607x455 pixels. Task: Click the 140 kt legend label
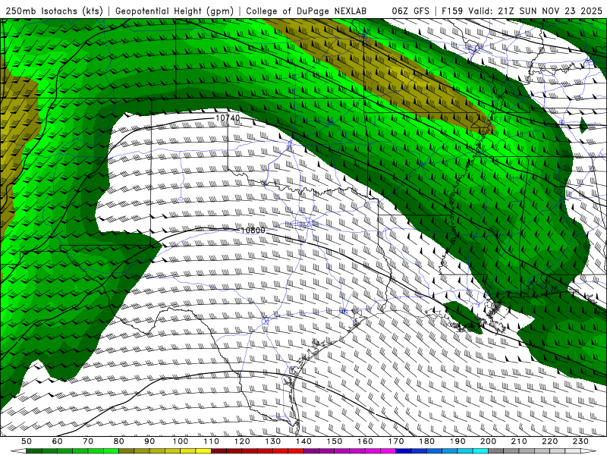point(304,441)
